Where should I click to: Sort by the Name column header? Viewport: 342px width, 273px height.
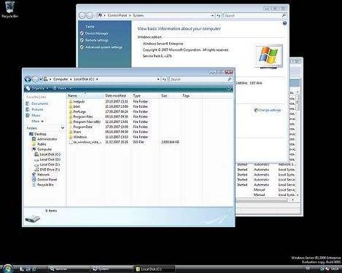click(x=85, y=96)
